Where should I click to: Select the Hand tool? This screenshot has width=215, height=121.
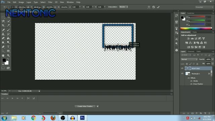coord(3,55)
